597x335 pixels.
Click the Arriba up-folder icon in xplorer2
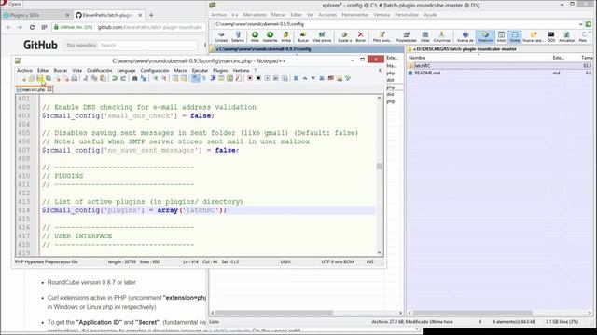286,37
